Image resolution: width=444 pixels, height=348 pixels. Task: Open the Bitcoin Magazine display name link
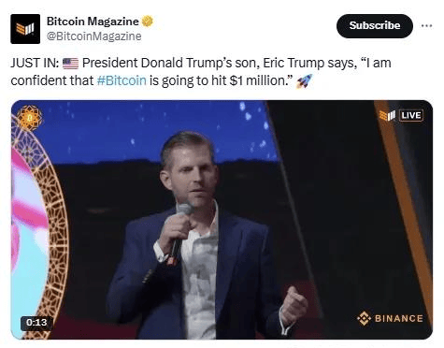93,22
